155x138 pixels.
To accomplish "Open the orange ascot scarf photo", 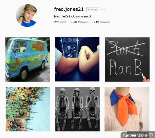I will [x=127, y=109].
